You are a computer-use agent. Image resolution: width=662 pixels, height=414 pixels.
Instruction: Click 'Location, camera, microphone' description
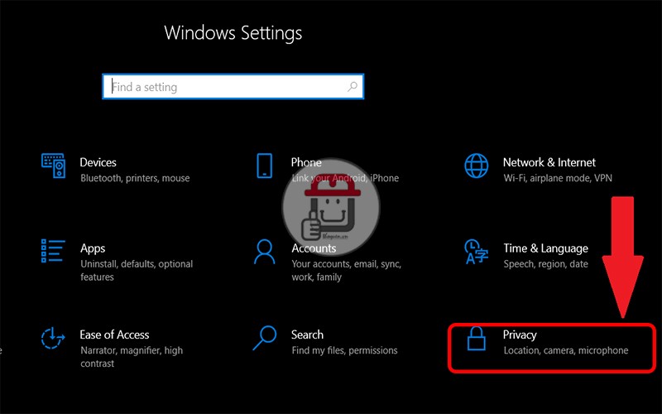(566, 350)
